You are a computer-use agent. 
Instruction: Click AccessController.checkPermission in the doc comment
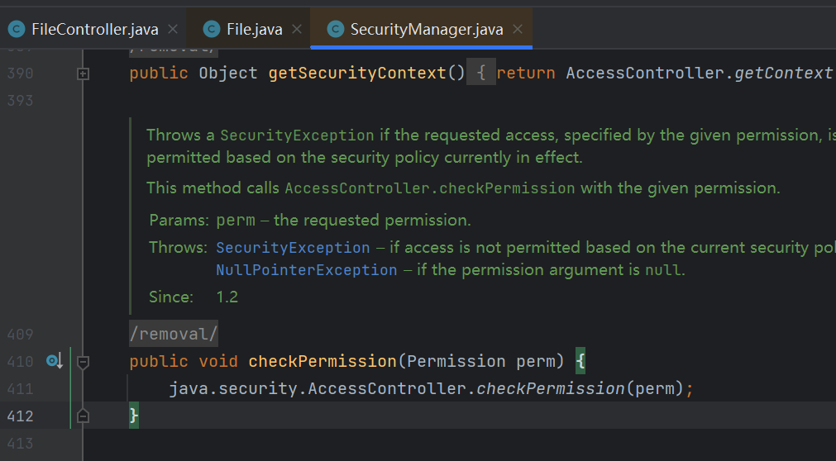click(430, 188)
